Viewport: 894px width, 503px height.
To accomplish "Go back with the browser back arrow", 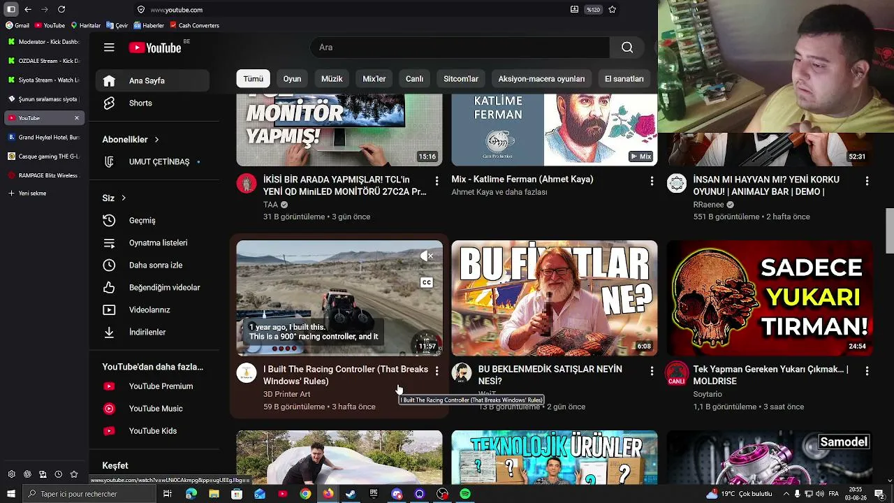I will [28, 9].
